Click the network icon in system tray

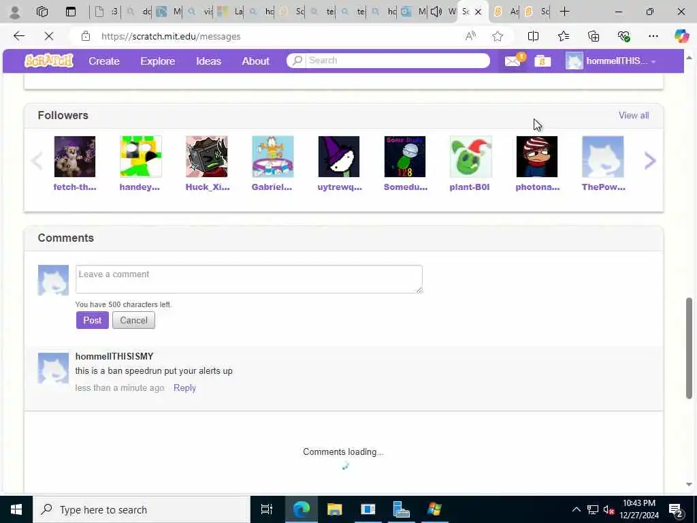(593, 509)
